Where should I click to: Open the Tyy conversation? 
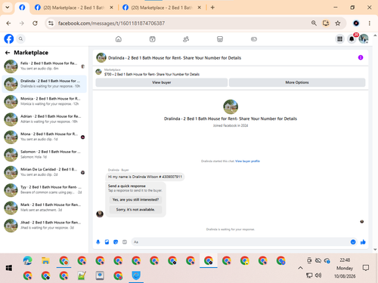(45, 190)
